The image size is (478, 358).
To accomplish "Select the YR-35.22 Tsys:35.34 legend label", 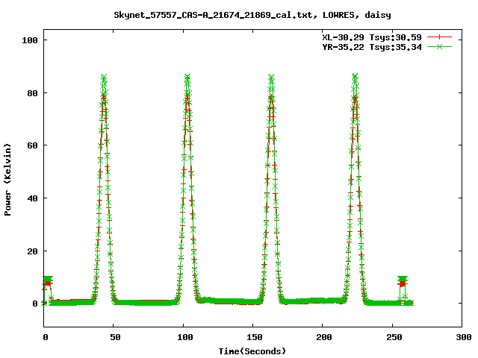I will pos(371,46).
